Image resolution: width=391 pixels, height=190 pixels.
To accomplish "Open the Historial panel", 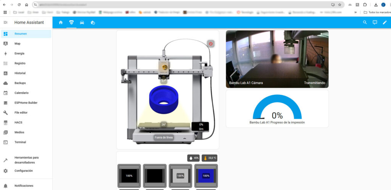I will [x=26, y=73].
